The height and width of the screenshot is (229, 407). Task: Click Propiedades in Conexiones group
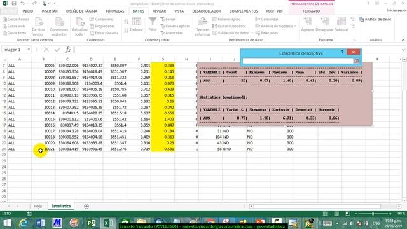pyautogui.click(x=102, y=26)
